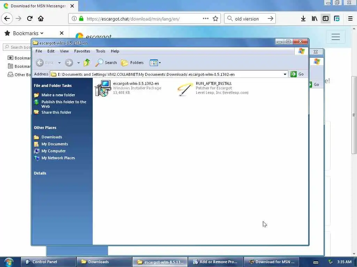Open the escargot website hamburger menu

pyautogui.click(x=336, y=37)
